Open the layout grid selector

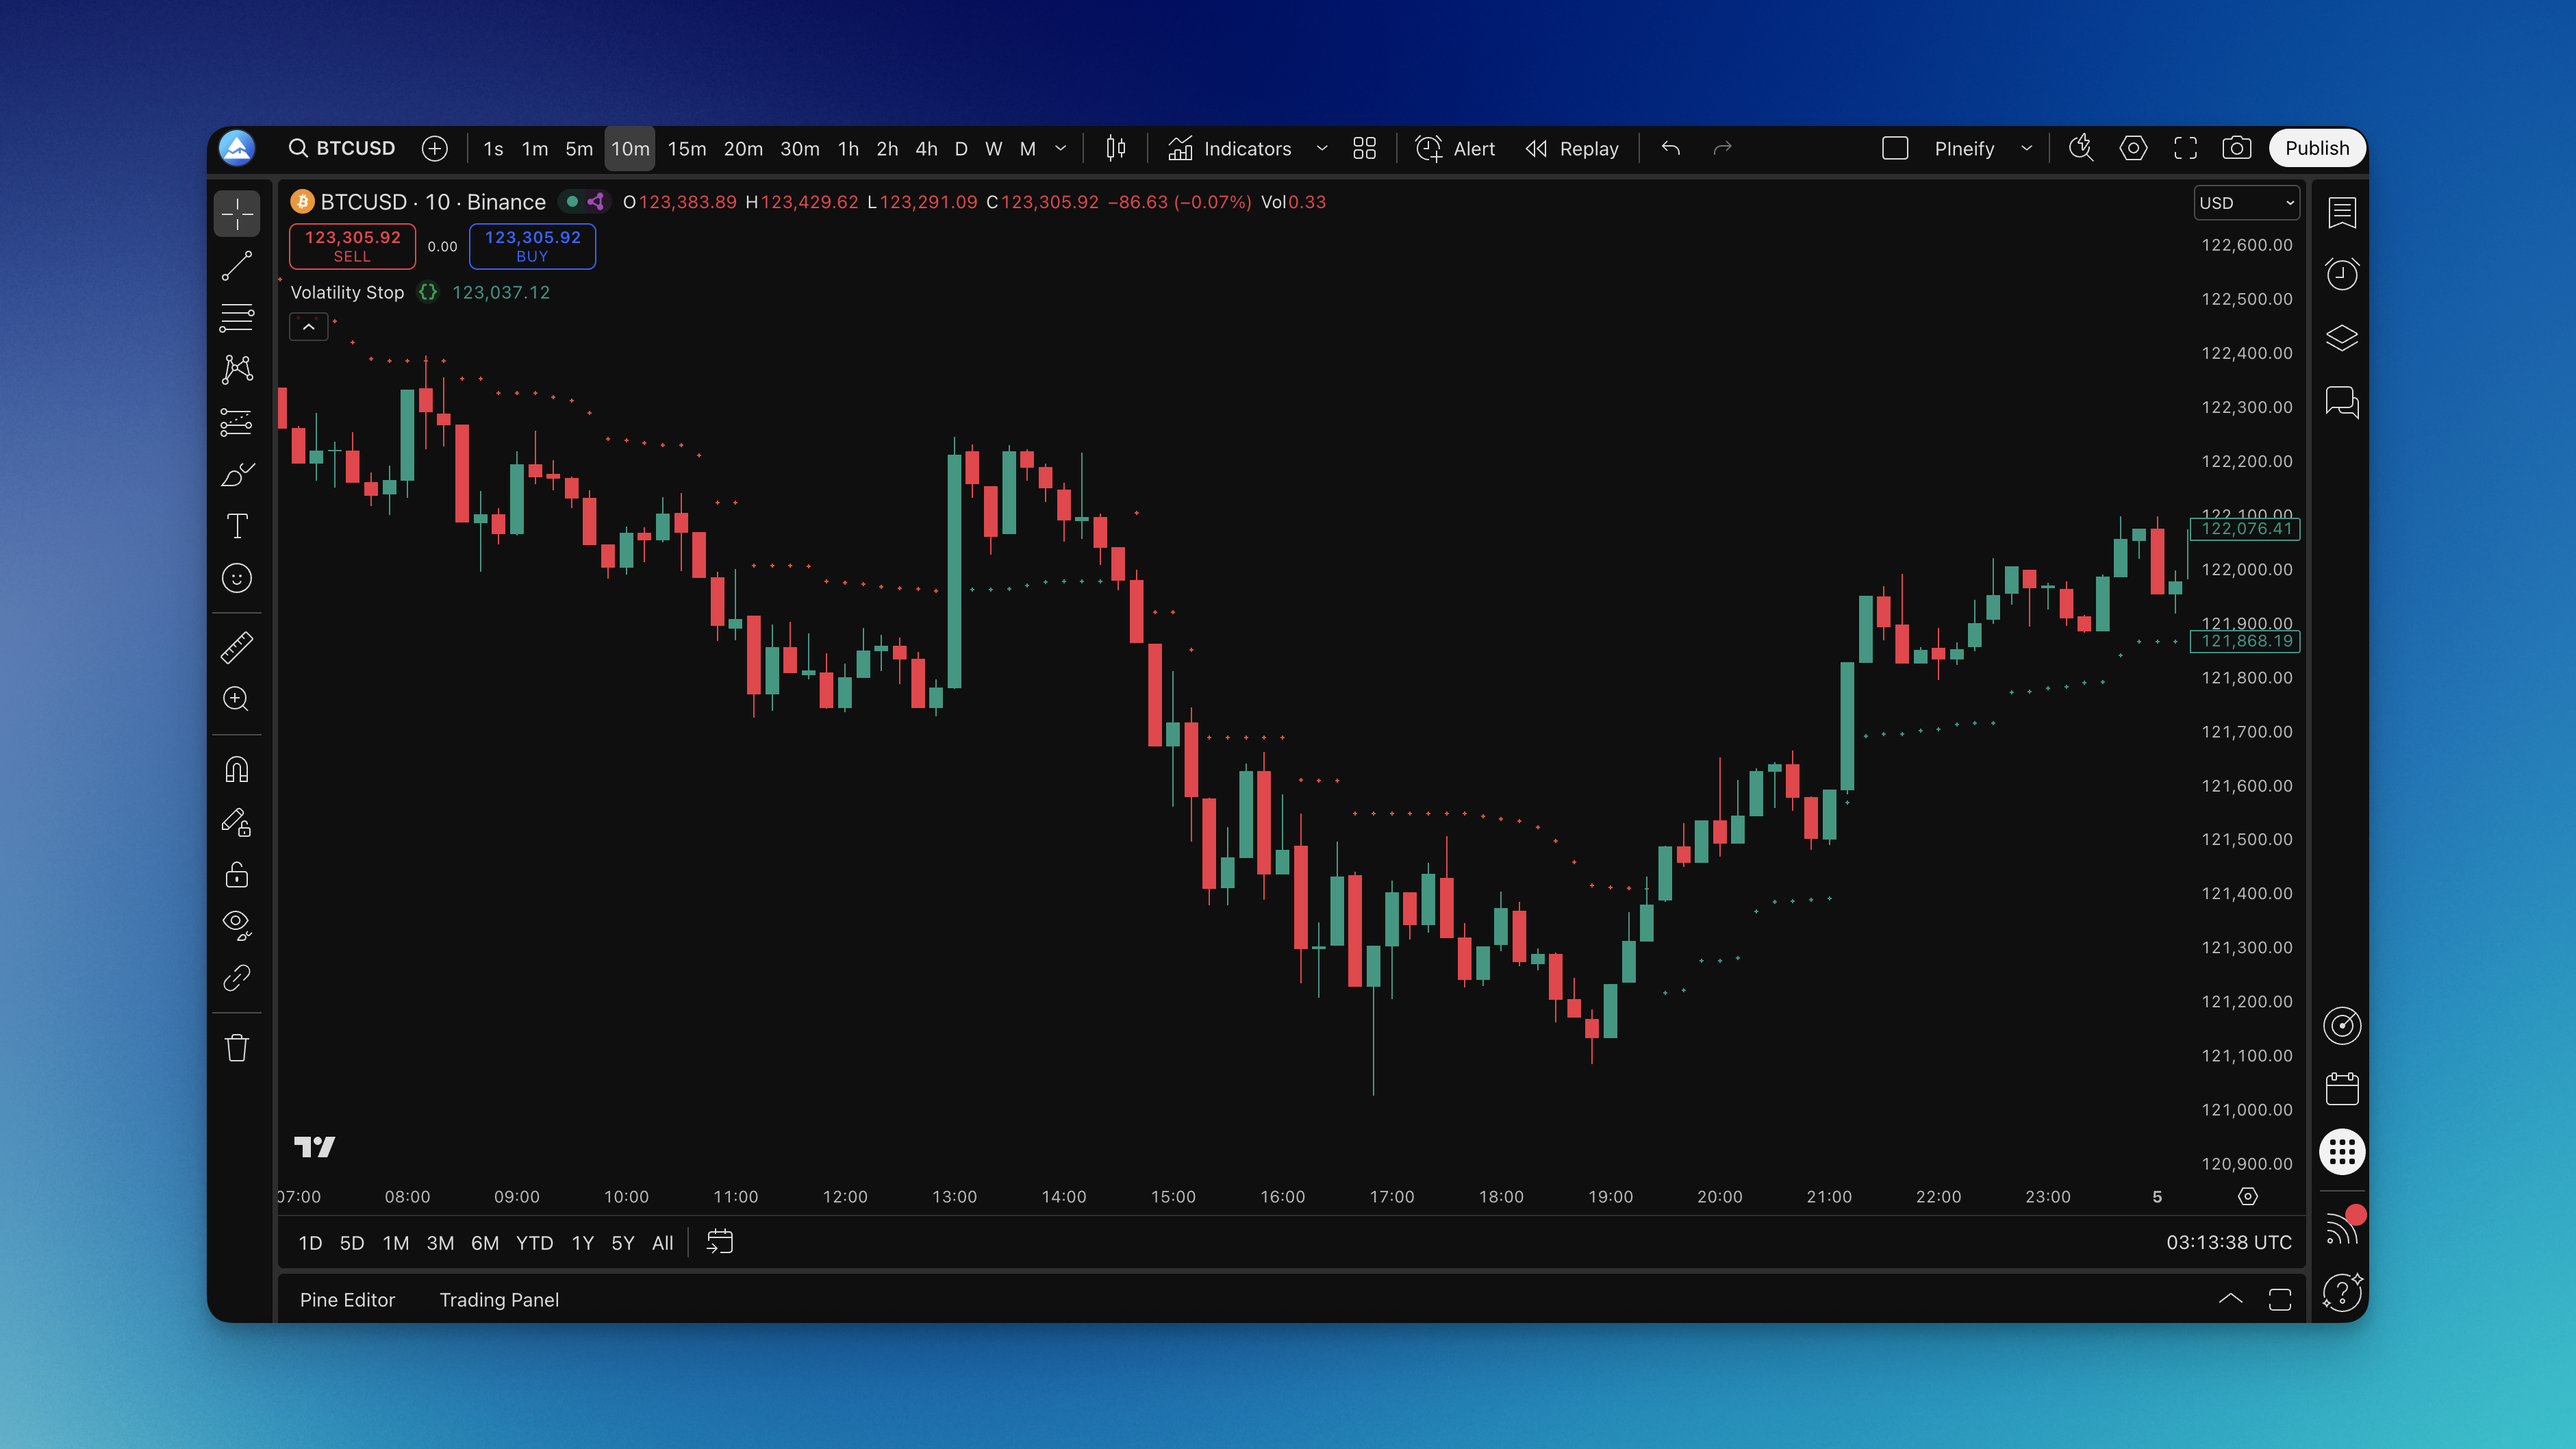pos(1364,148)
